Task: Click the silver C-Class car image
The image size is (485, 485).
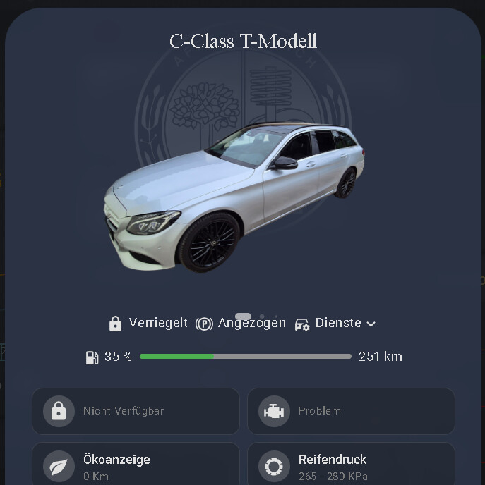Action: pyautogui.click(x=234, y=197)
